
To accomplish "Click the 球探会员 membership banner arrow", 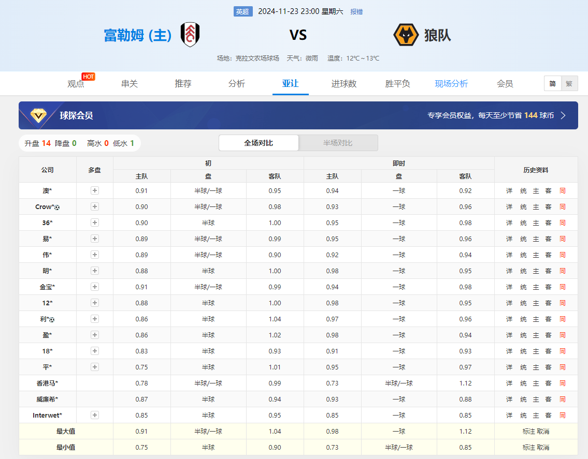I will pos(563,115).
